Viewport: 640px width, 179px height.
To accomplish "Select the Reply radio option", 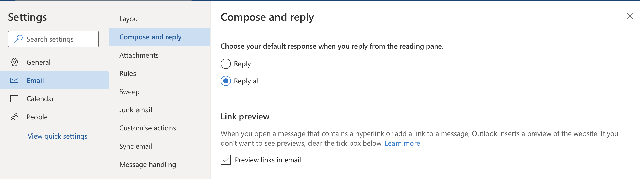I will (x=226, y=64).
